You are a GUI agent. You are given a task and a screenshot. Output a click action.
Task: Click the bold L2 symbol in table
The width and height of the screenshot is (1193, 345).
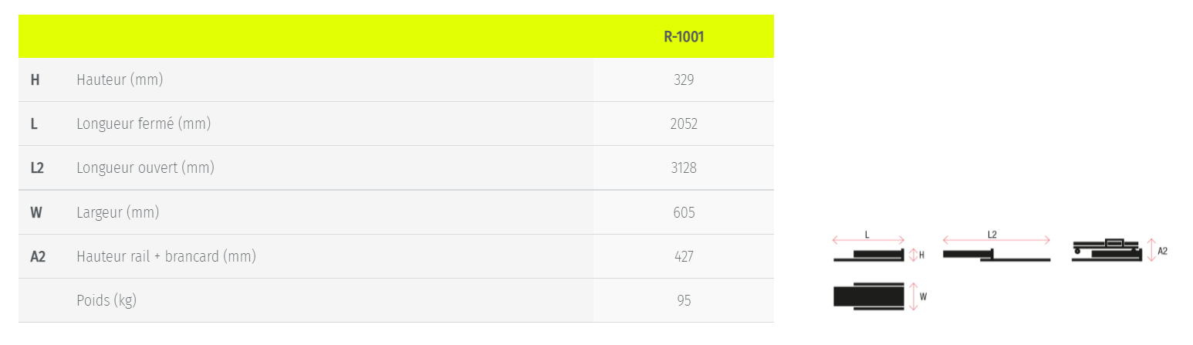37,167
